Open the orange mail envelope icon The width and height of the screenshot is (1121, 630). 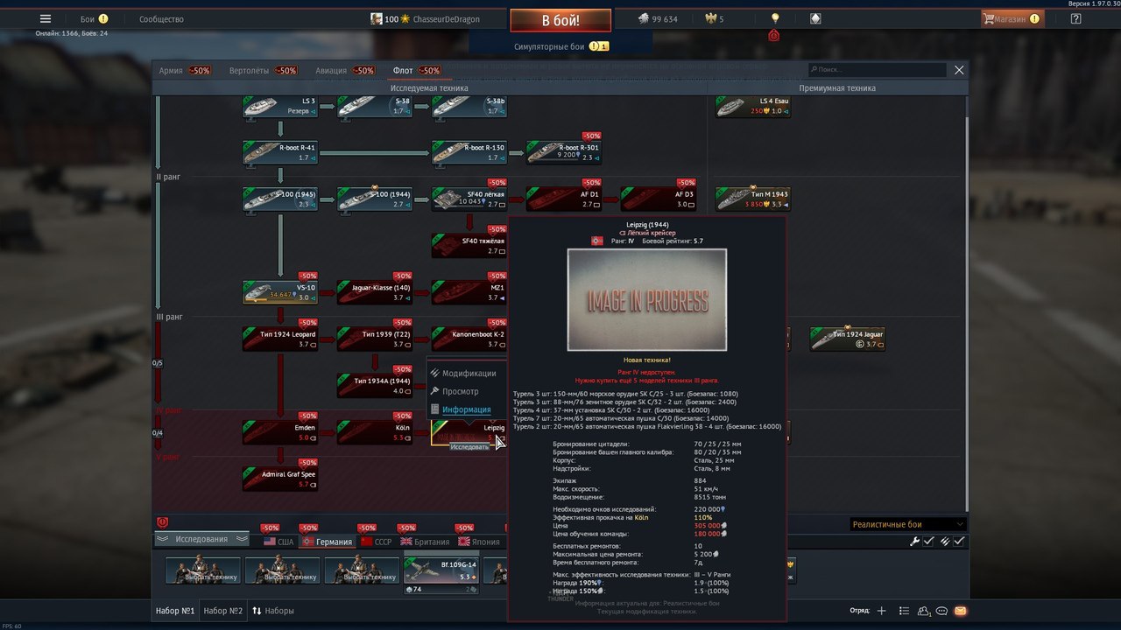pyautogui.click(x=961, y=611)
